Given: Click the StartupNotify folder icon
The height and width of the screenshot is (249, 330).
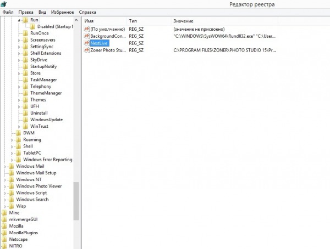Looking at the screenshot, I should point(25,66).
